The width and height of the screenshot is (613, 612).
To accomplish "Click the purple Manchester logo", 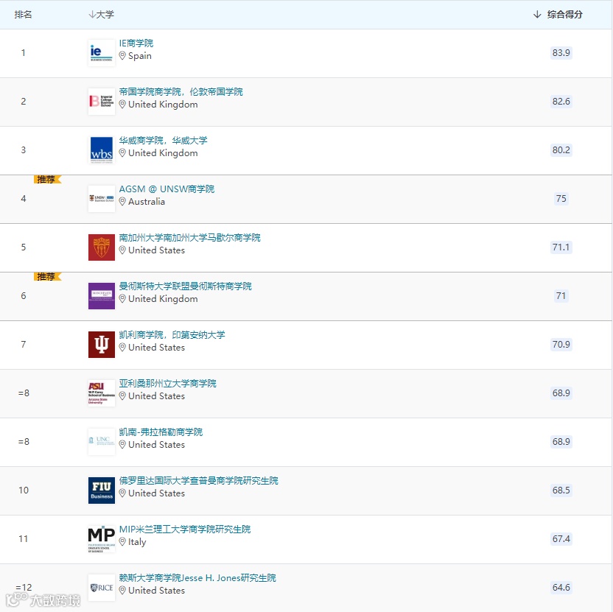I will pyautogui.click(x=101, y=296).
